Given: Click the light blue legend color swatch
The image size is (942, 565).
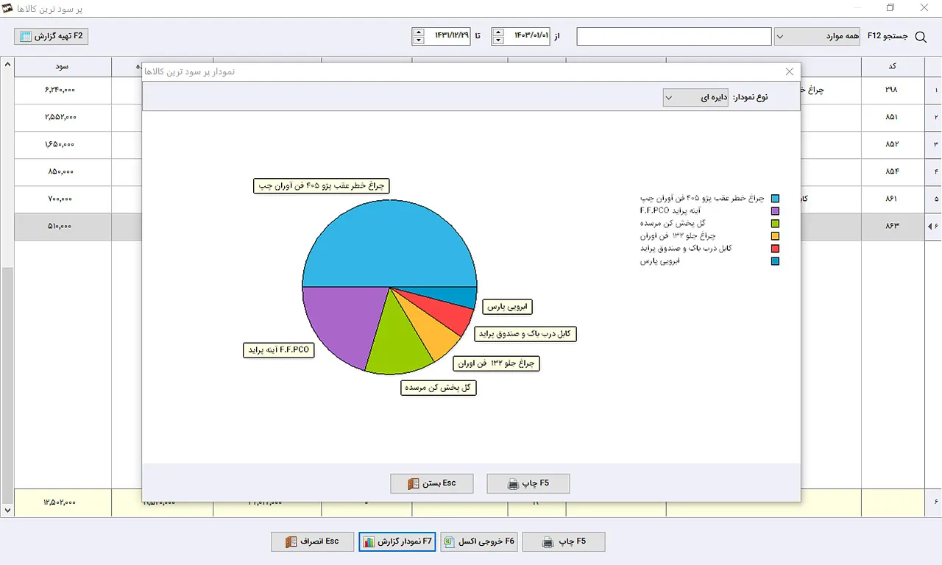Looking at the screenshot, I should click(x=775, y=199).
